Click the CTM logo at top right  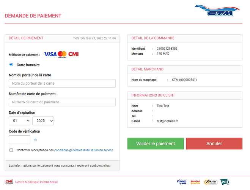click(x=217, y=11)
